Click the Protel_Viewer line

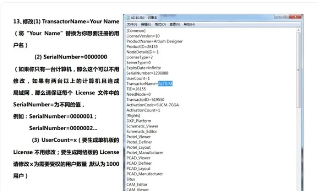(139, 137)
